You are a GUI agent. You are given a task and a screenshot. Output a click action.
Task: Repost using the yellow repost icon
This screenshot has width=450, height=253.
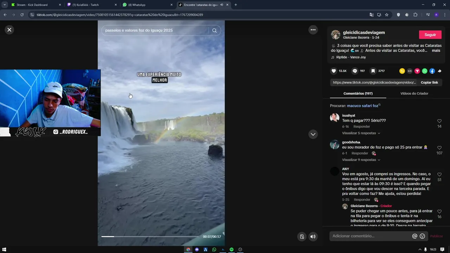tap(402, 71)
